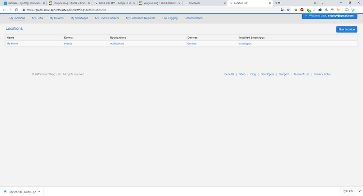The image size is (363, 196).
Task: Open My Publication Requests nav item
Action: [x=140, y=18]
